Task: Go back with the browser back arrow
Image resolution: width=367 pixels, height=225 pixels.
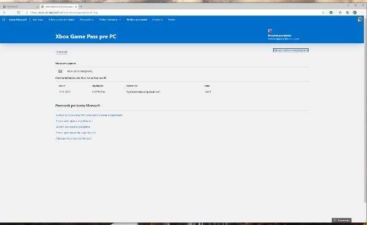Action: pyautogui.click(x=5, y=12)
